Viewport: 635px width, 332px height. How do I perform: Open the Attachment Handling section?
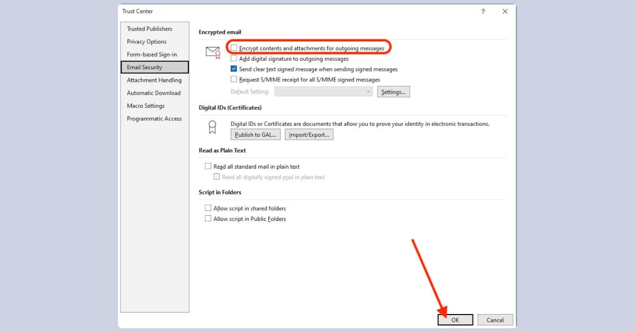coord(154,80)
